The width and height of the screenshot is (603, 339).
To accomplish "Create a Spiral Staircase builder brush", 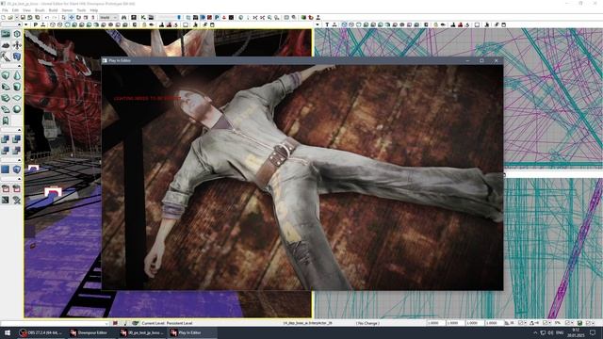I will tap(6, 109).
